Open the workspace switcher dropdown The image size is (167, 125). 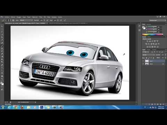(158, 20)
